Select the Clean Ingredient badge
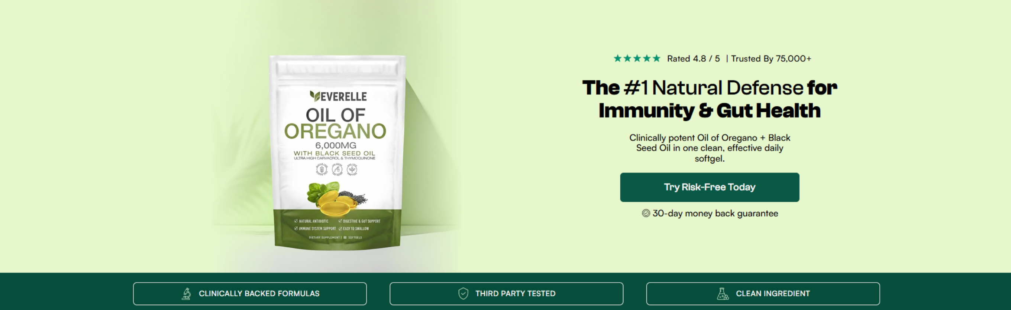 point(763,294)
